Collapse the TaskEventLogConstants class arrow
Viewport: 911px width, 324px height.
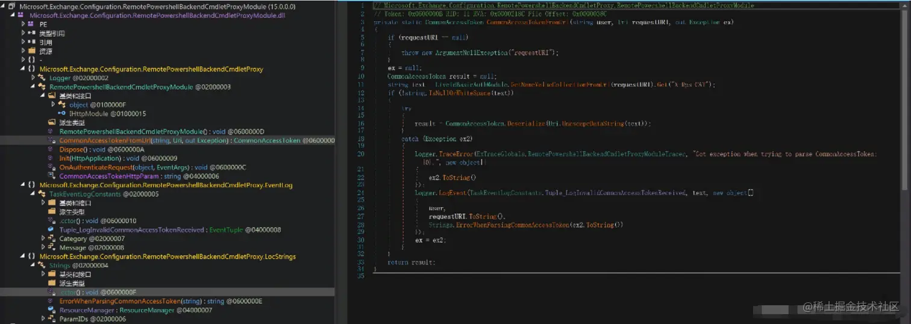pyautogui.click(x=33, y=194)
